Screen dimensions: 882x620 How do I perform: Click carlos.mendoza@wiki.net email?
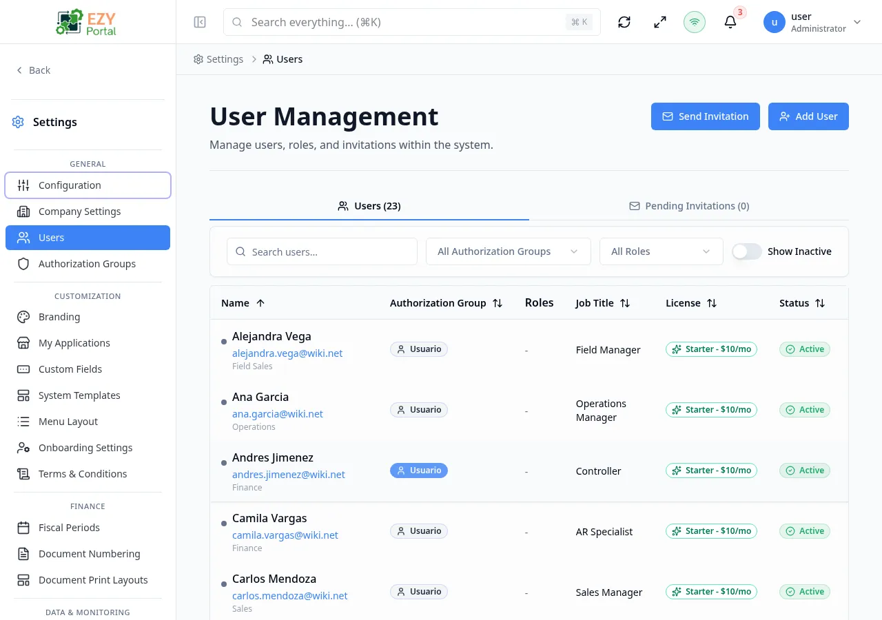click(290, 596)
